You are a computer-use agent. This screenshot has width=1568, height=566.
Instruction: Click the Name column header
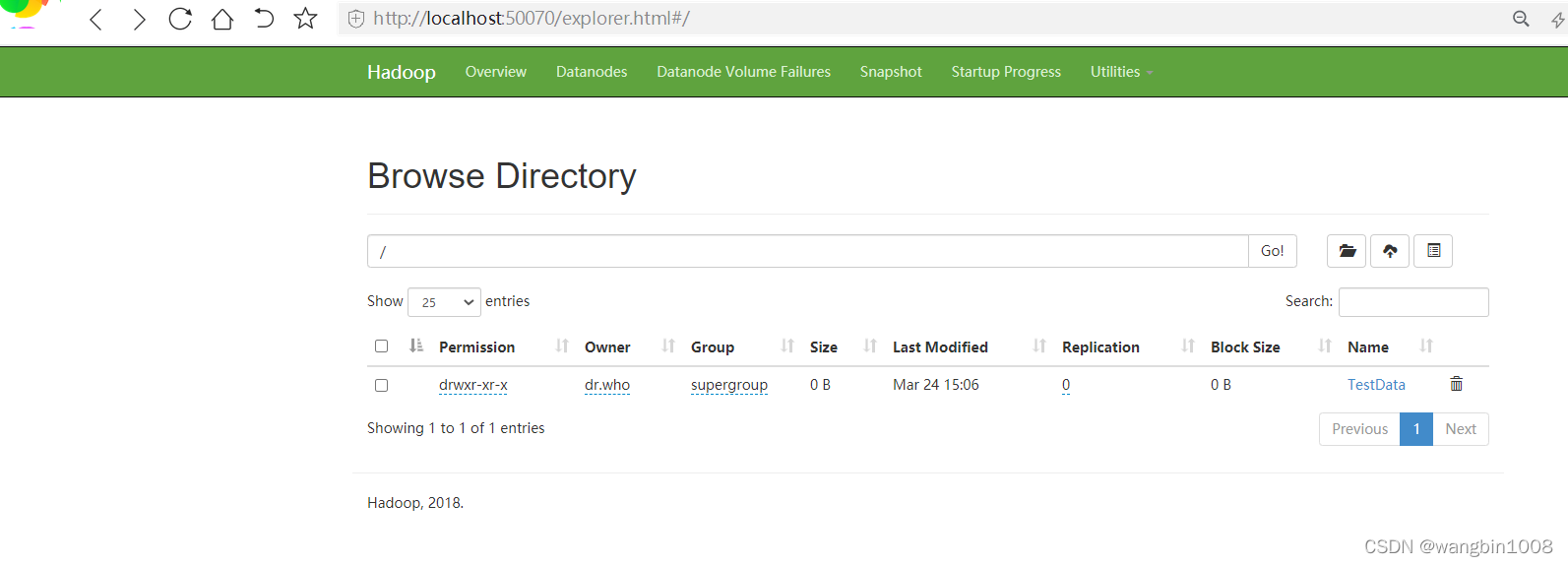[1368, 347]
